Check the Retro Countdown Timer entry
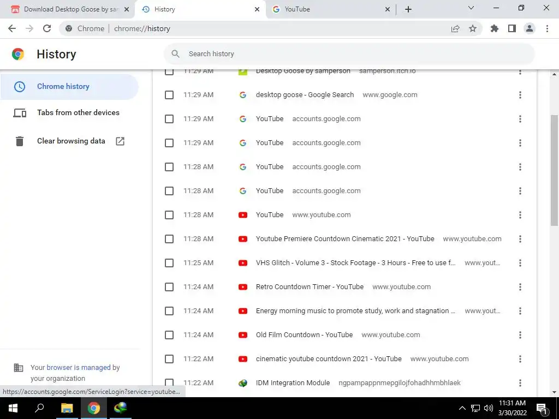Image resolution: width=559 pixels, height=419 pixels. click(169, 287)
